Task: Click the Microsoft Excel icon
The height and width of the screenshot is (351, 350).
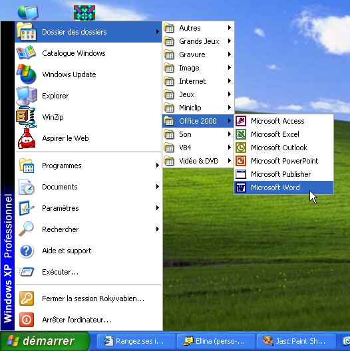Action: pyautogui.click(x=241, y=134)
